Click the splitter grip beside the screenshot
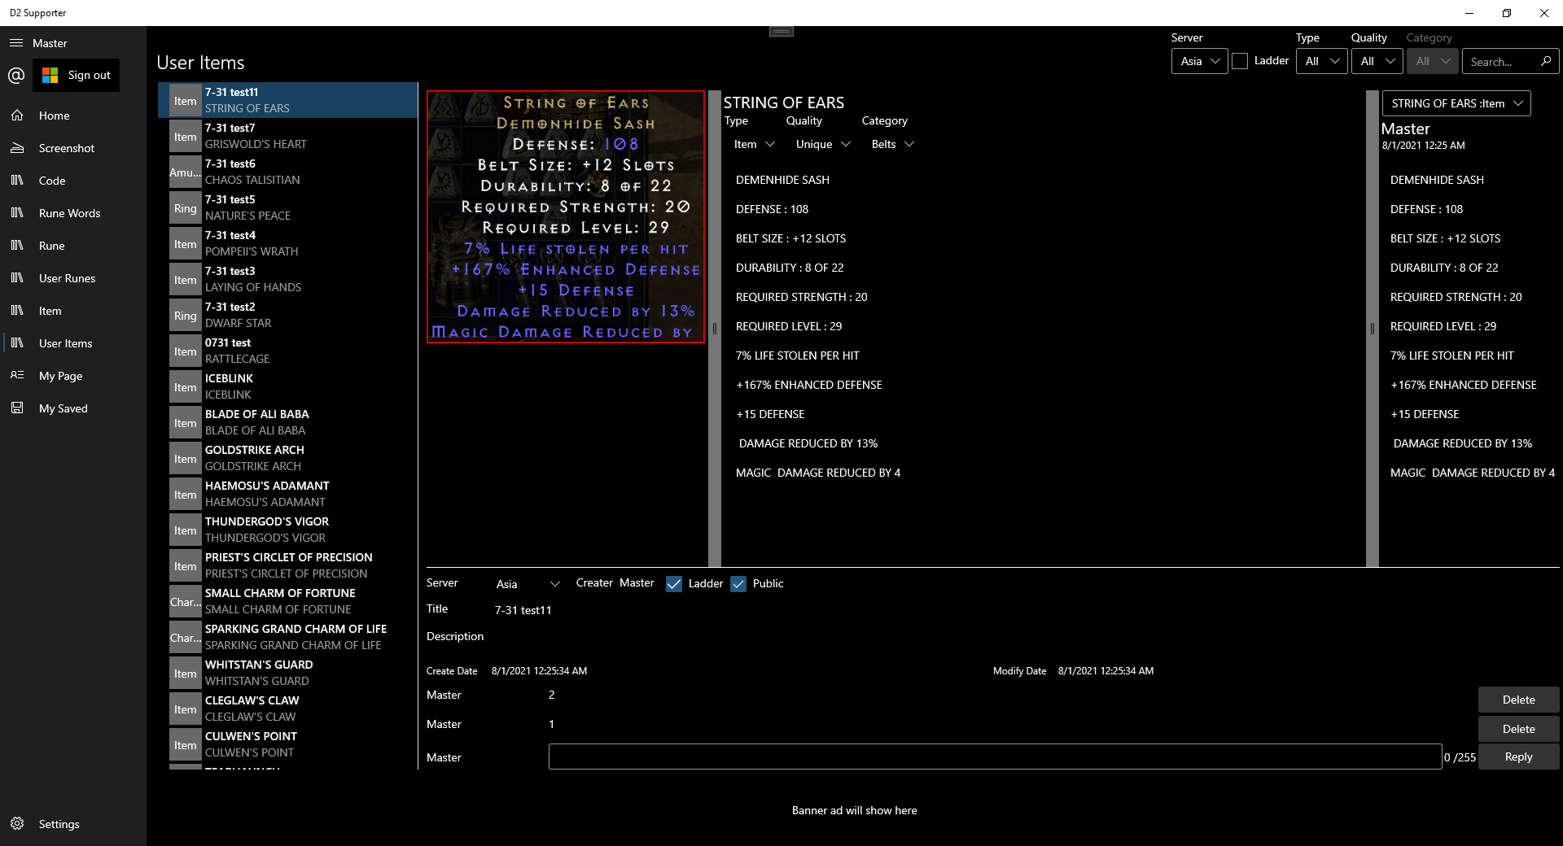1563x846 pixels. click(x=715, y=329)
